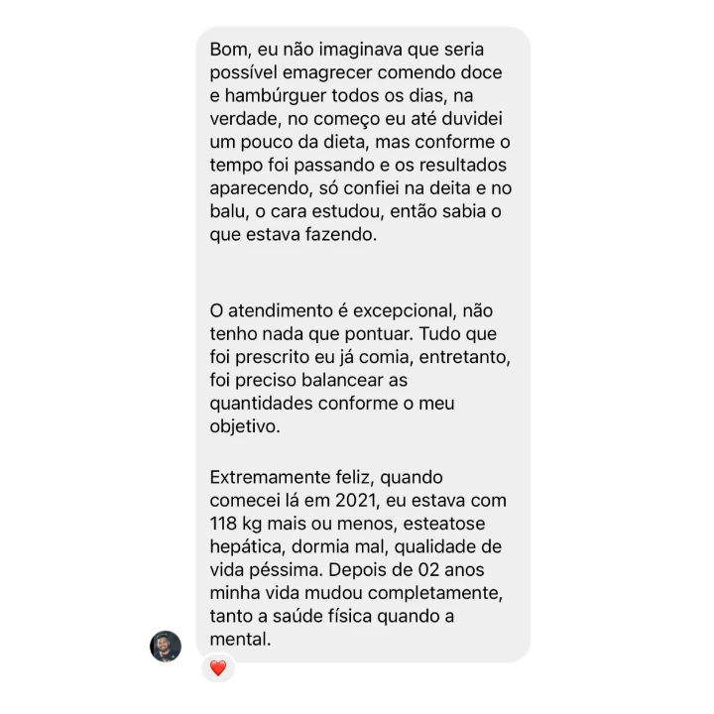Click the word "esteatose" in the message
This screenshot has width=714, height=714.
(x=444, y=524)
